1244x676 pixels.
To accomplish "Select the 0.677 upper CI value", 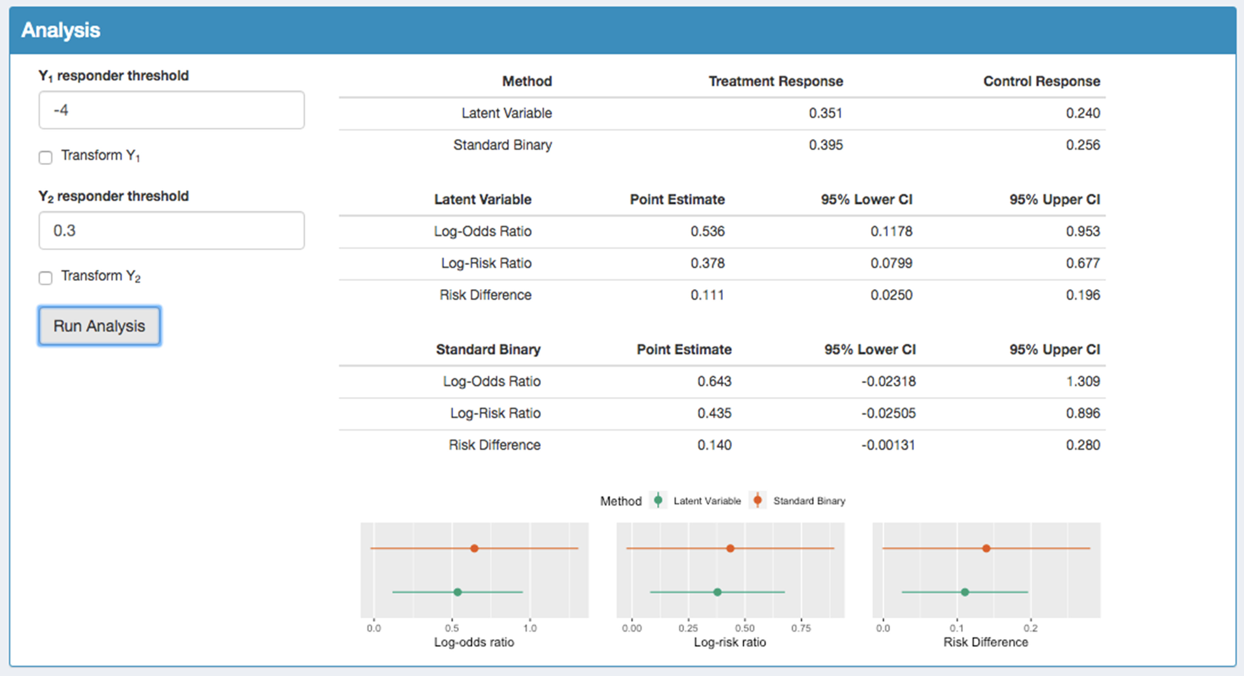I will pyautogui.click(x=1083, y=263).
